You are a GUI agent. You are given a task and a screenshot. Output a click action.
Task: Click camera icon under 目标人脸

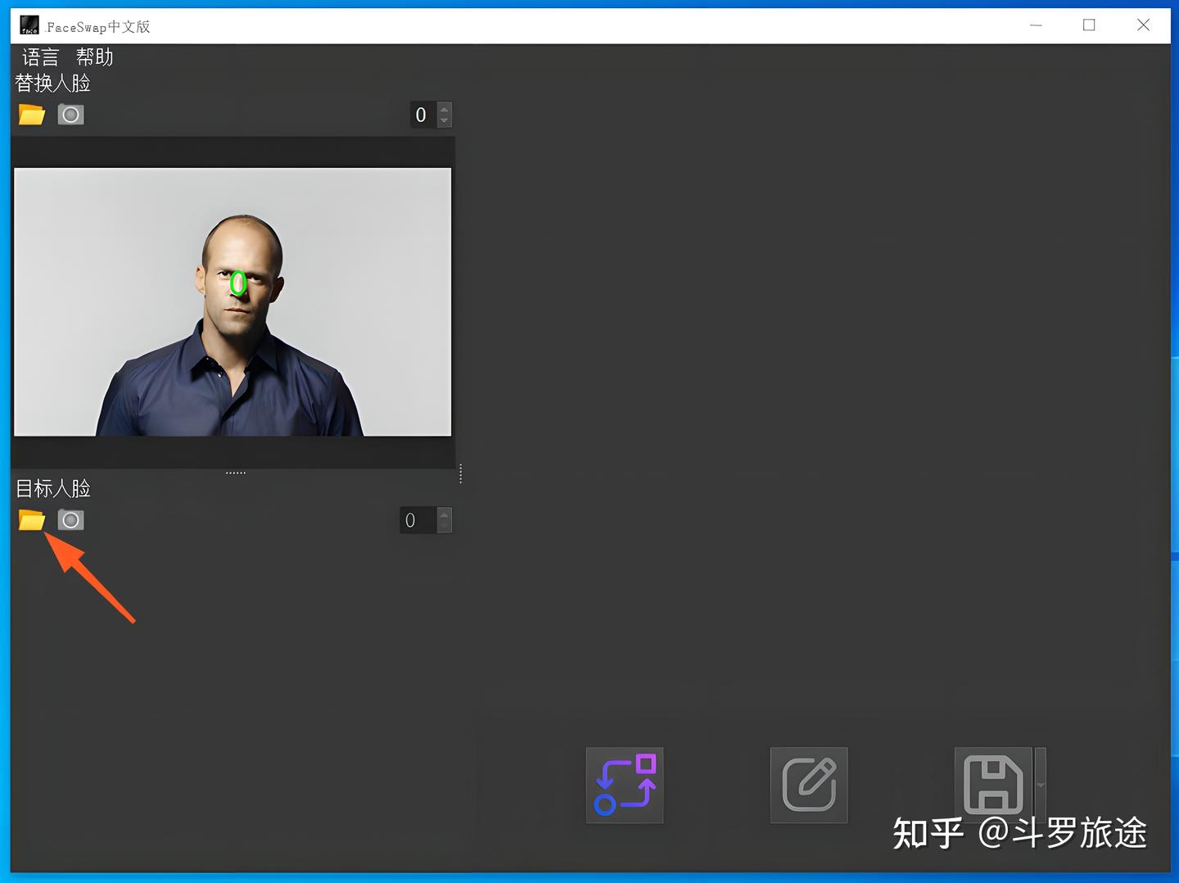tap(71, 520)
